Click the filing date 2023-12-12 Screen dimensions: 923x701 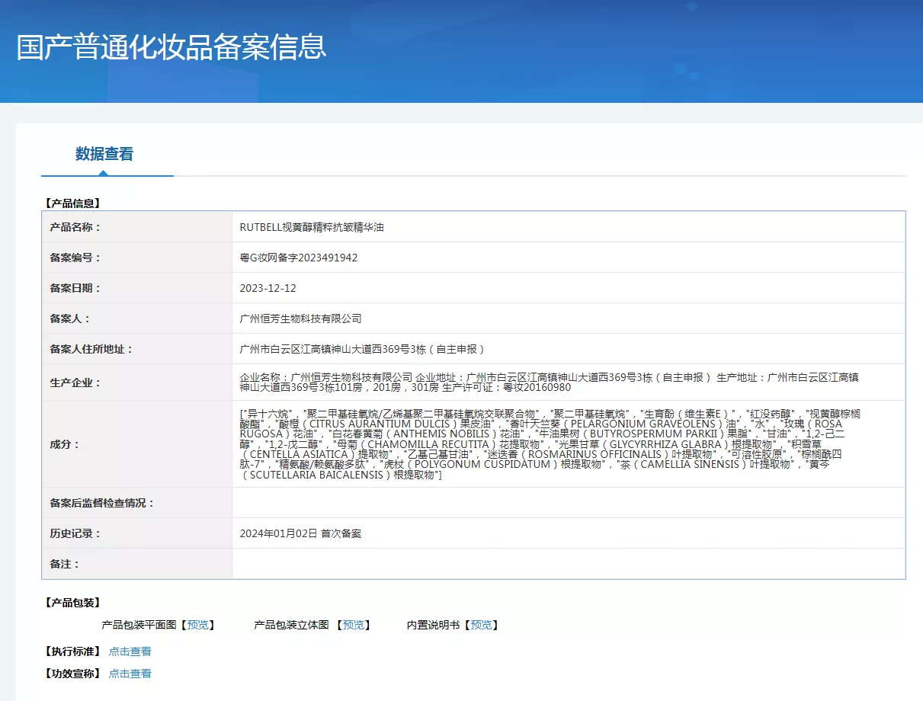(268, 288)
